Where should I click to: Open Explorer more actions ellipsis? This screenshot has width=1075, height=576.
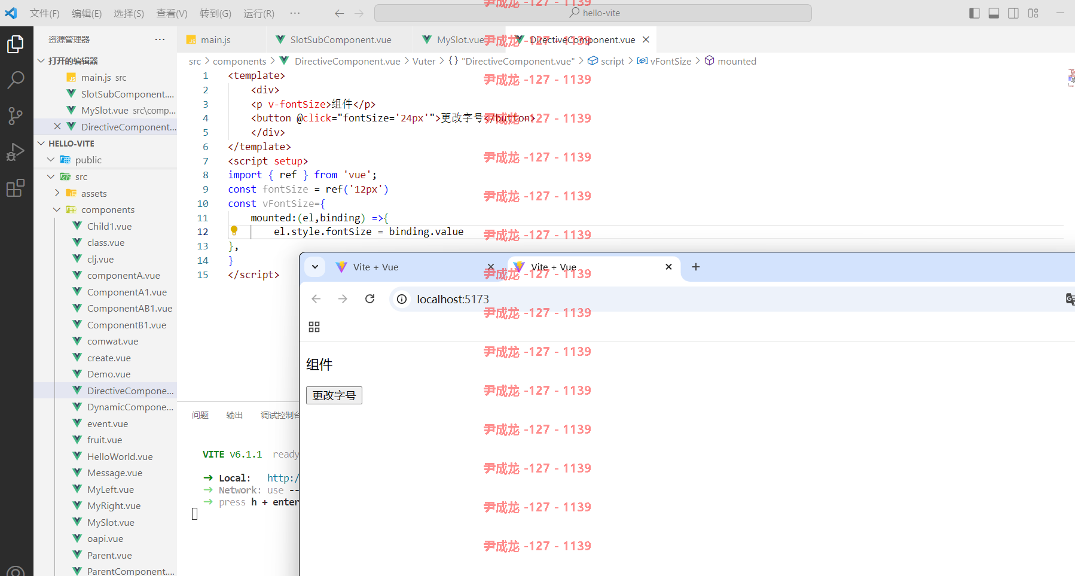pyautogui.click(x=160, y=39)
